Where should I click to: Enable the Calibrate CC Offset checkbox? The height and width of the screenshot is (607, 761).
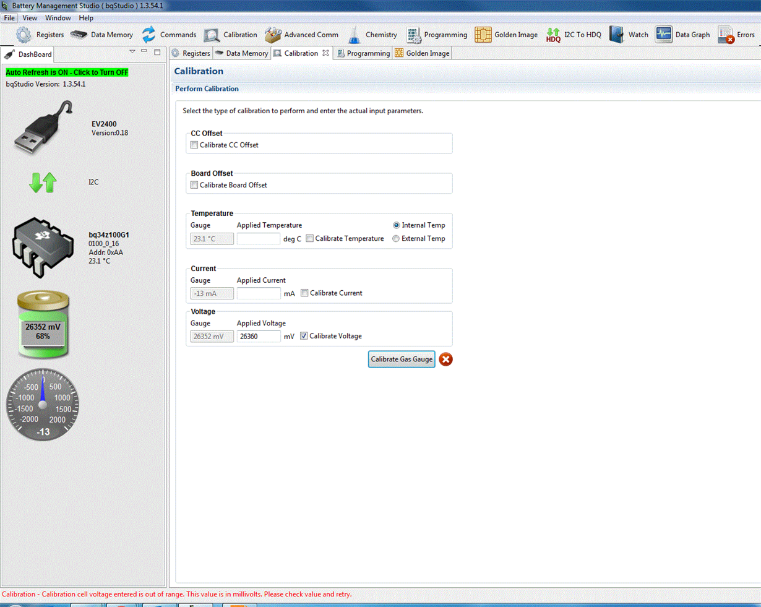click(x=194, y=145)
